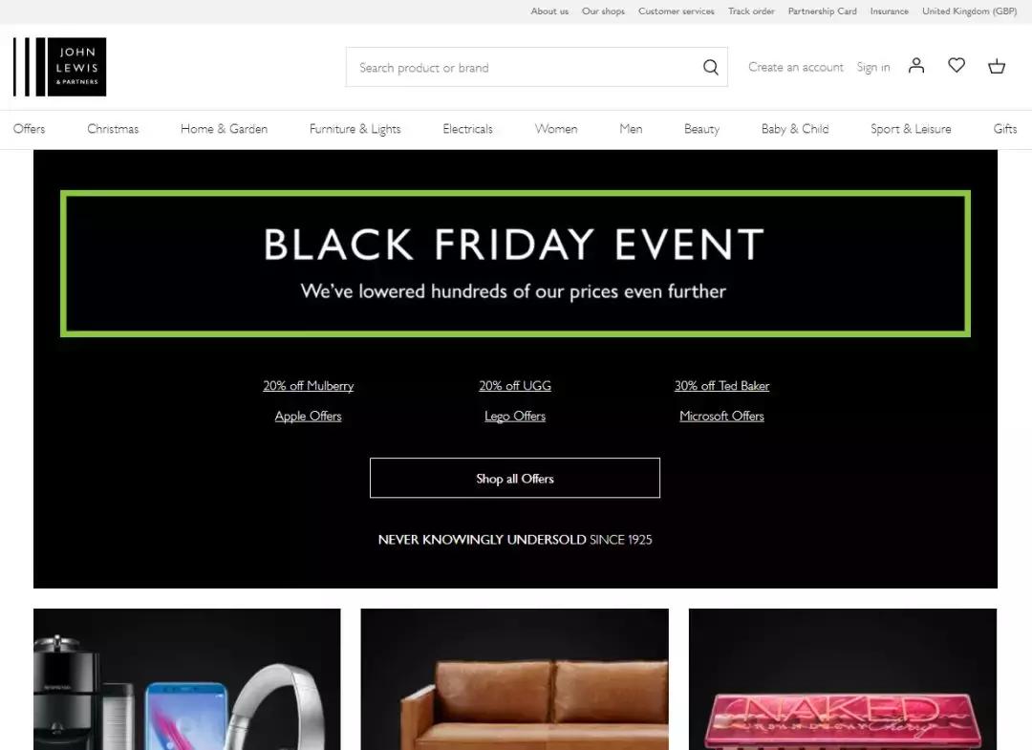Go to the Christmas section
This screenshot has height=750, width=1032.
click(113, 129)
